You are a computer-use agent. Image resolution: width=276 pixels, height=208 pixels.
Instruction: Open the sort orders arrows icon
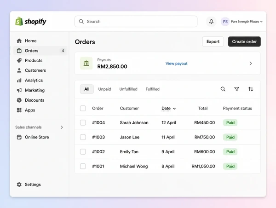(251, 89)
